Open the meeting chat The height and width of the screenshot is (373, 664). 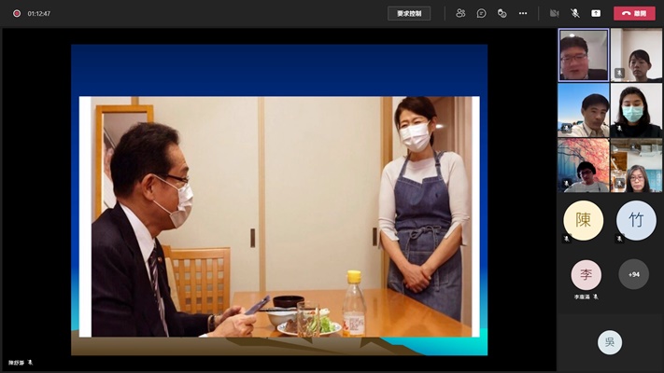[481, 13]
